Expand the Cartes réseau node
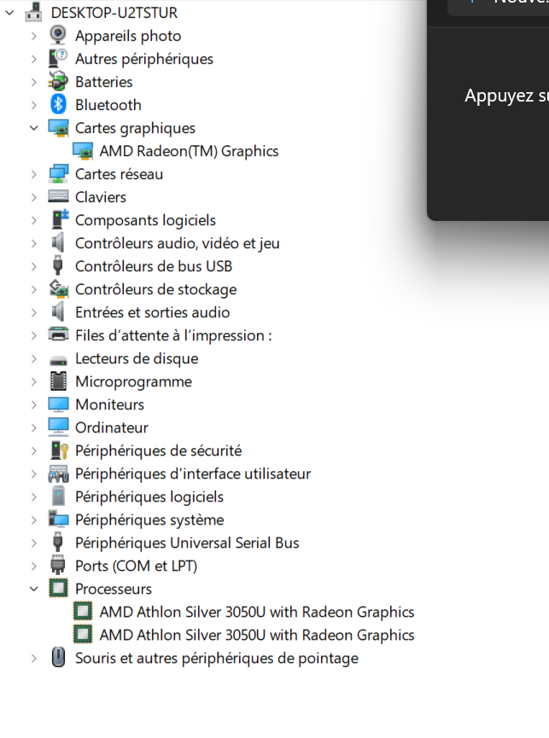 pyautogui.click(x=34, y=174)
